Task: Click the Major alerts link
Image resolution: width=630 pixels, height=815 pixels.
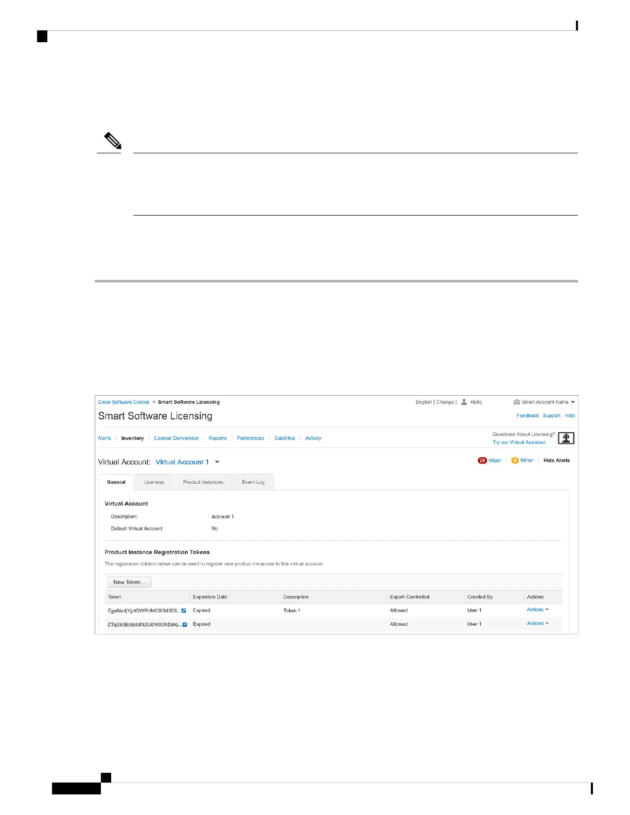Action: point(495,460)
